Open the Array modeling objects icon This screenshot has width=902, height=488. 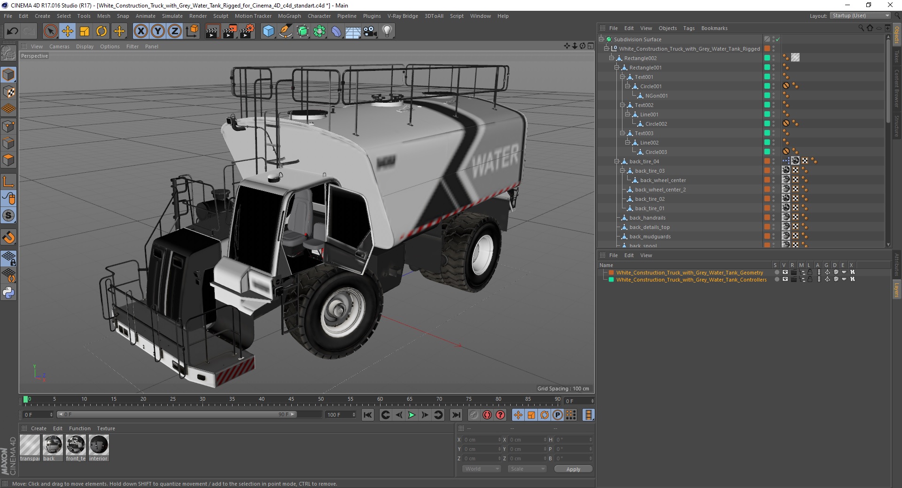(320, 31)
